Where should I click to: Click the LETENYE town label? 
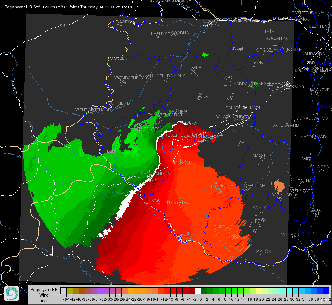pyautogui.click(x=131, y=178)
